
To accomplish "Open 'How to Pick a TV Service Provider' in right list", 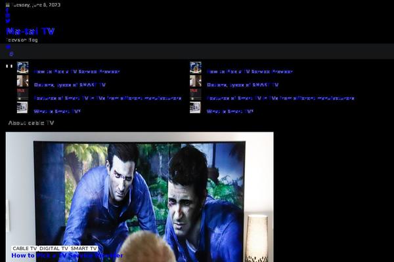I will (250, 71).
